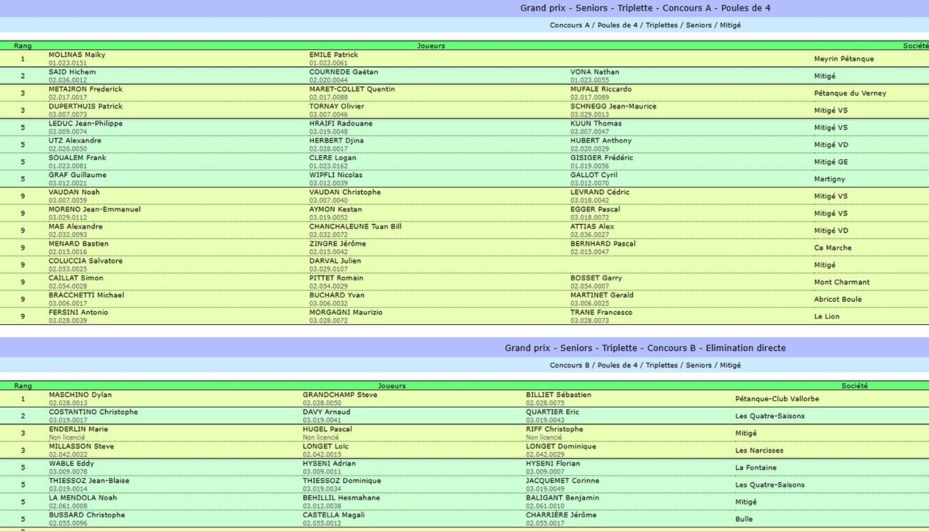Open player FERSINI Antonio
This screenshot has height=531, width=929.
pos(78,312)
